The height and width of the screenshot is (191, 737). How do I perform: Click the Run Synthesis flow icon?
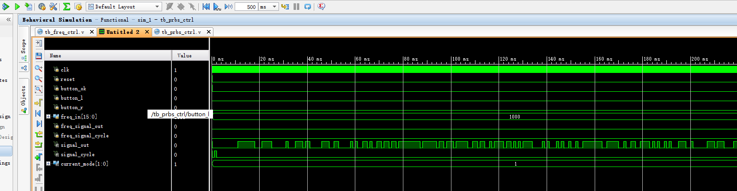point(6,7)
